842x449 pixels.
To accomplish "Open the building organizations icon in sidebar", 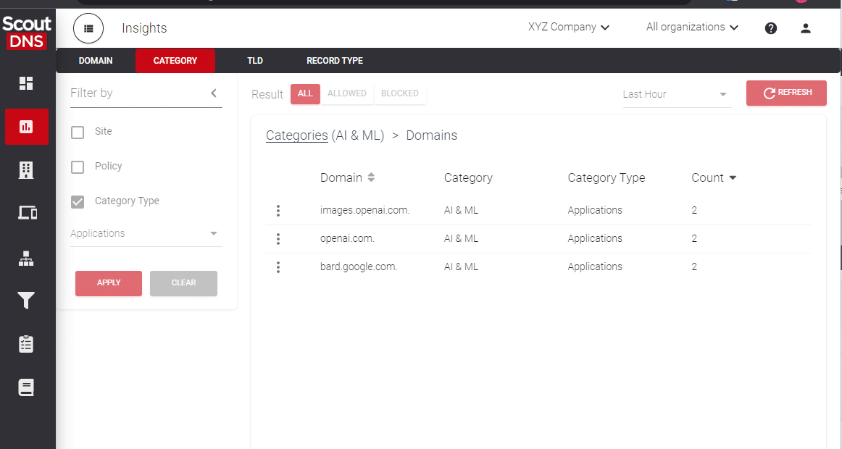I will [26, 169].
